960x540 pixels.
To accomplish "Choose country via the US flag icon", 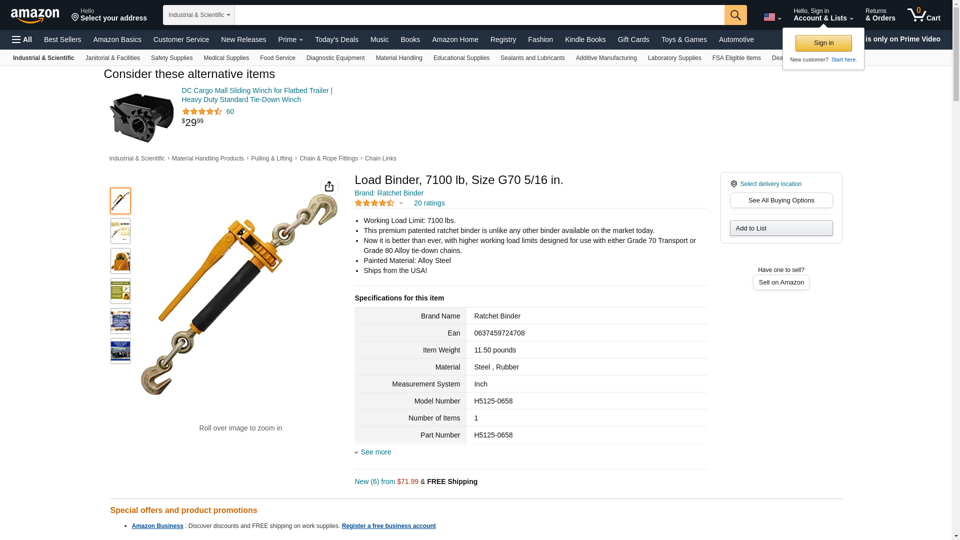I will click(x=772, y=17).
